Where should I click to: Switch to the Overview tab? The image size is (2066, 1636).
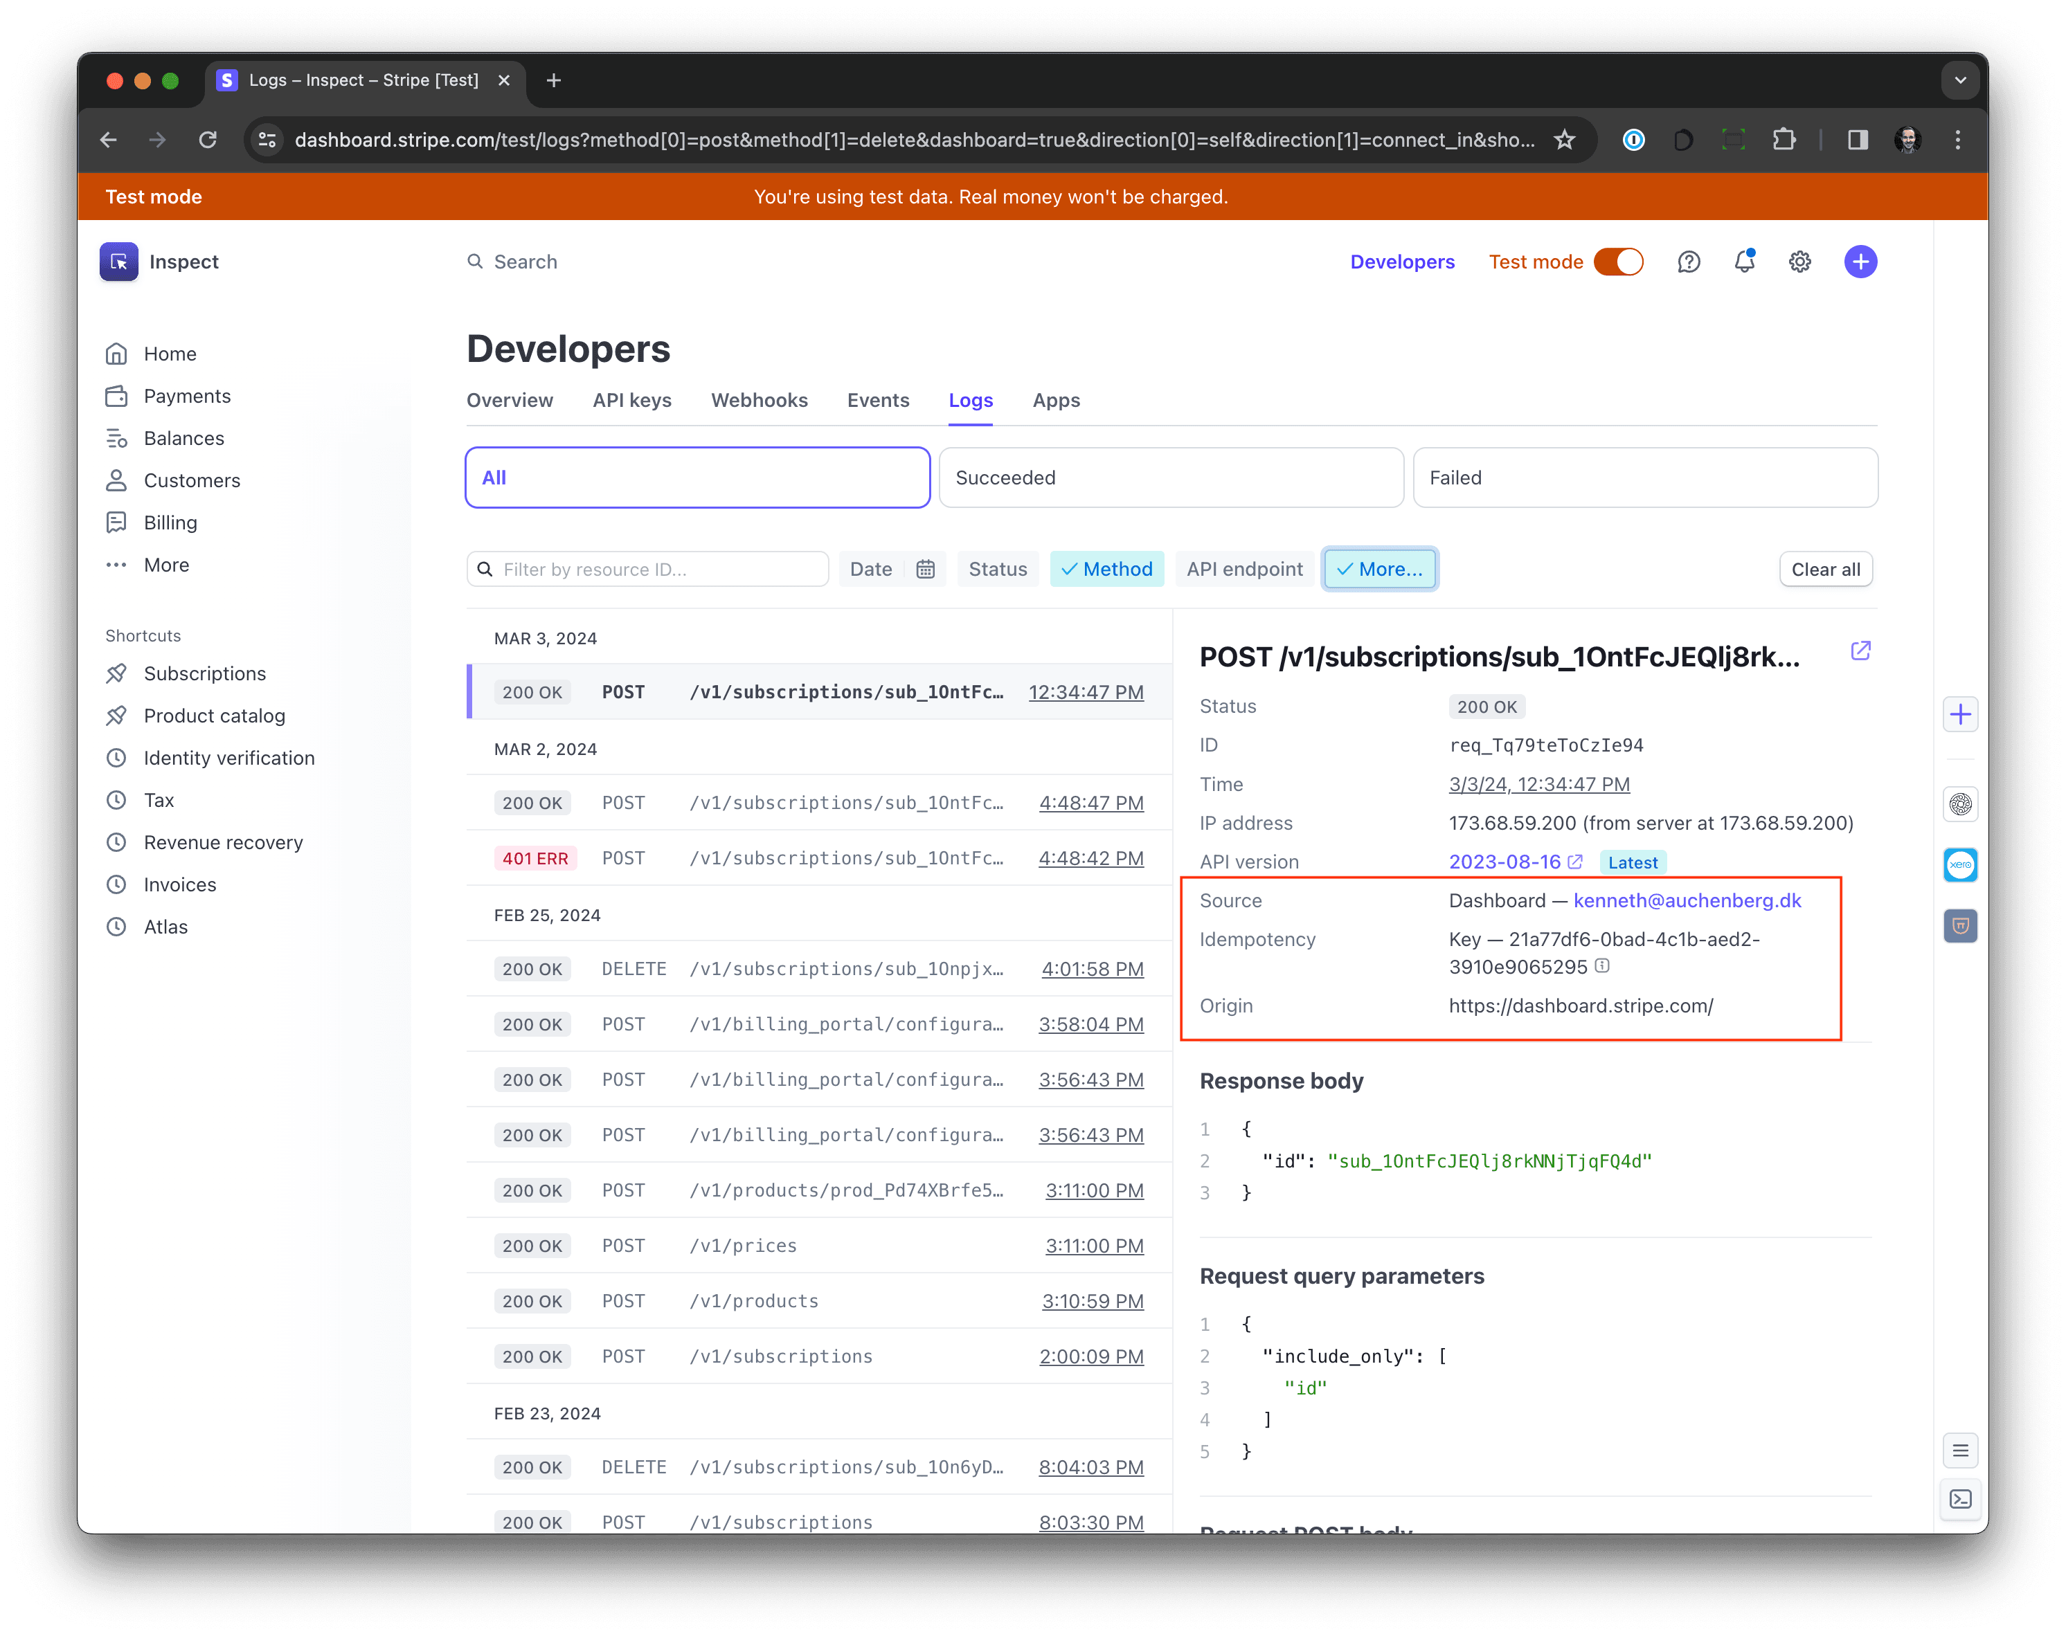point(510,399)
